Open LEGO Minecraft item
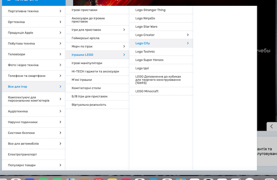This screenshot has height=180, width=277. point(161,91)
